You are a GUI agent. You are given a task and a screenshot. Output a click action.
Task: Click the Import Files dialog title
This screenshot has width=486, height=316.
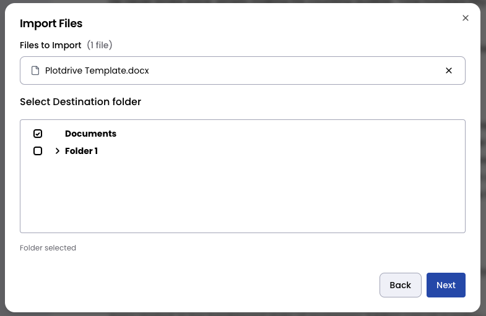pyautogui.click(x=51, y=23)
